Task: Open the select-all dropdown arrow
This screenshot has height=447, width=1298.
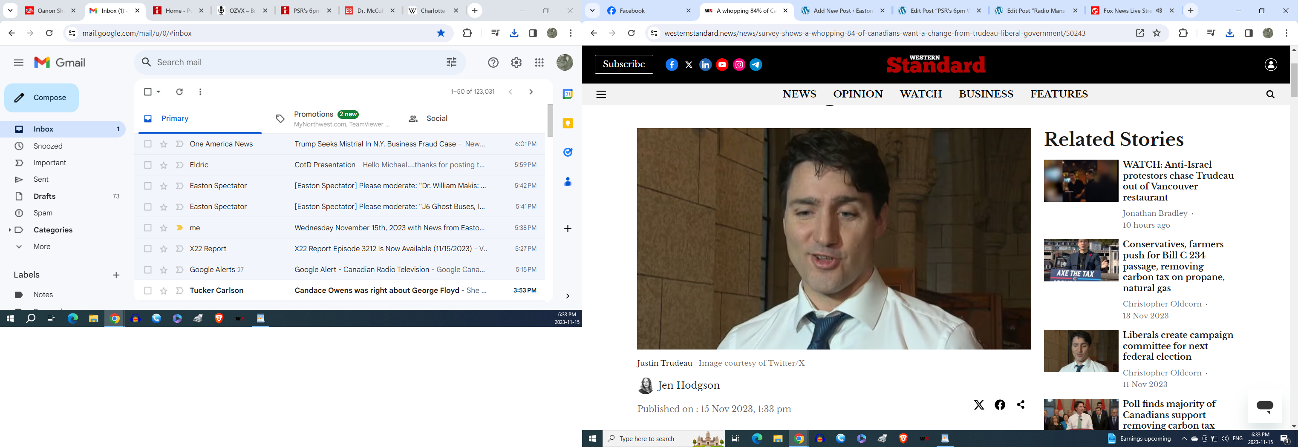Action: coord(159,92)
